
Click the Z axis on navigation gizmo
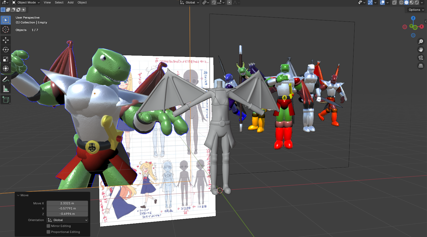(413, 18)
